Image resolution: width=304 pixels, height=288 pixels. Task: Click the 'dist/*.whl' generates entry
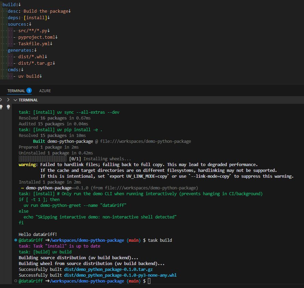(x=31, y=57)
